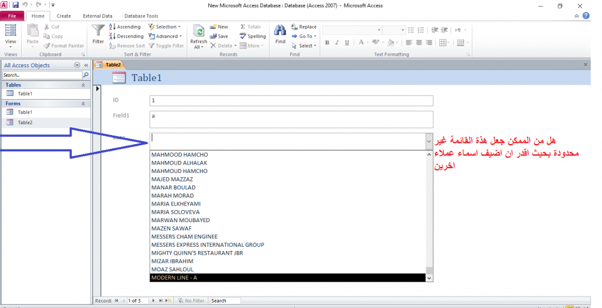Image resolution: width=602 pixels, height=308 pixels.
Task: Collapse the Forms group in navigation
Action: coord(83,103)
